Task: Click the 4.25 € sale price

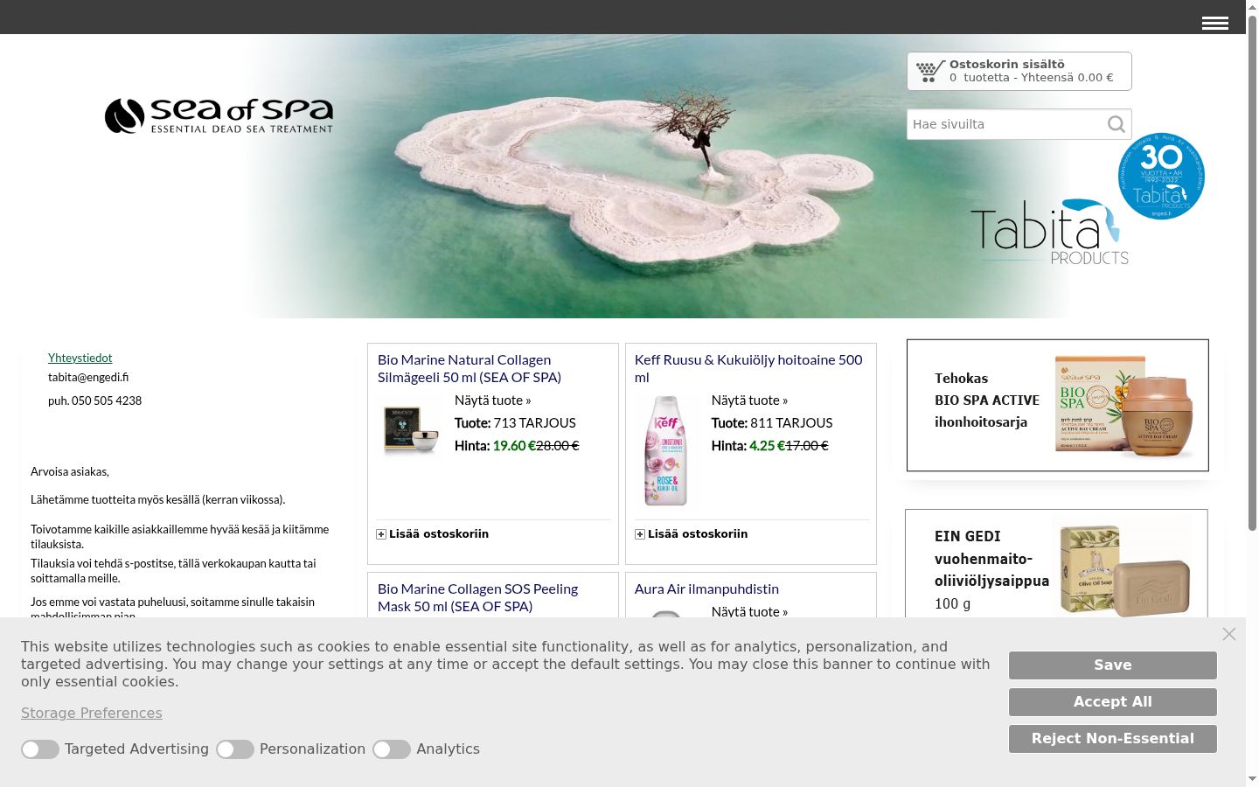Action: (767, 446)
